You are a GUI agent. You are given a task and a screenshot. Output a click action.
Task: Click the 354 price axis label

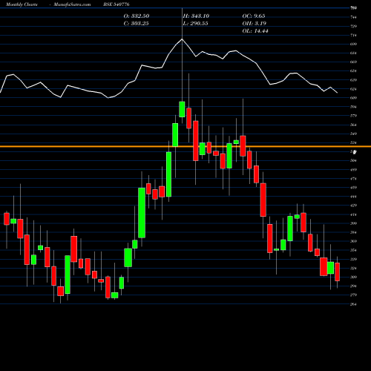click(x=353, y=250)
